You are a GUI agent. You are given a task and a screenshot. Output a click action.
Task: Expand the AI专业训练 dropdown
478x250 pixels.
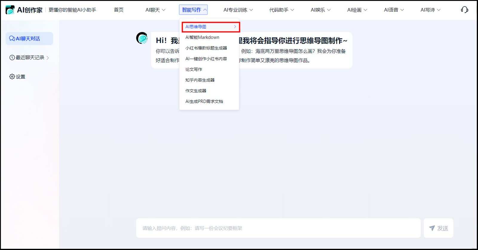pyautogui.click(x=238, y=10)
